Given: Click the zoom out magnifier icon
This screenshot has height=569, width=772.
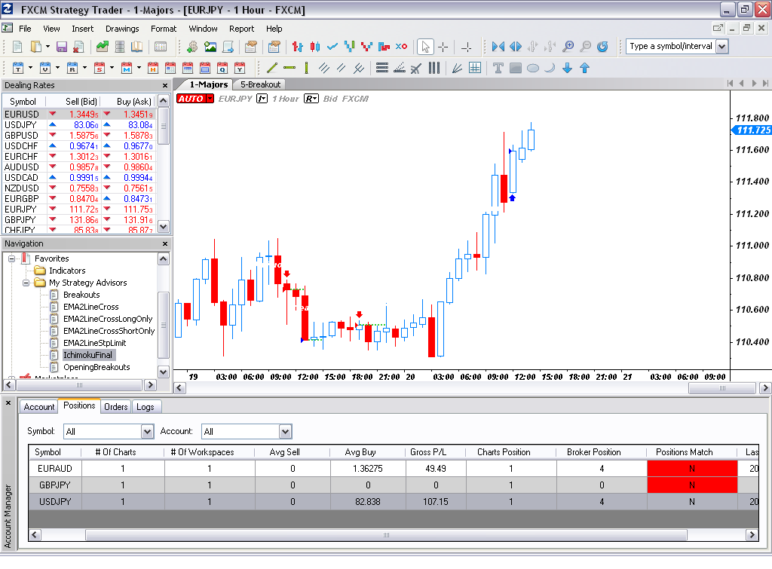Looking at the screenshot, I should click(586, 47).
